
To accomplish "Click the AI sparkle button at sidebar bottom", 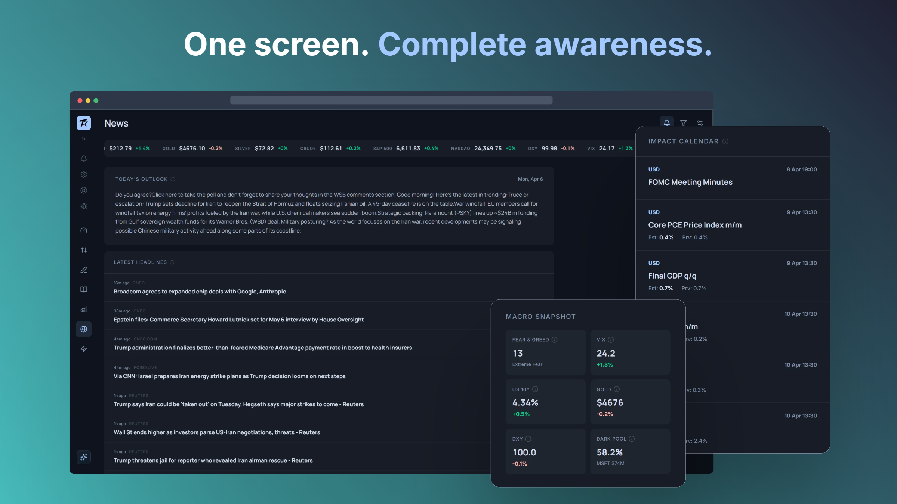I will 84,457.
